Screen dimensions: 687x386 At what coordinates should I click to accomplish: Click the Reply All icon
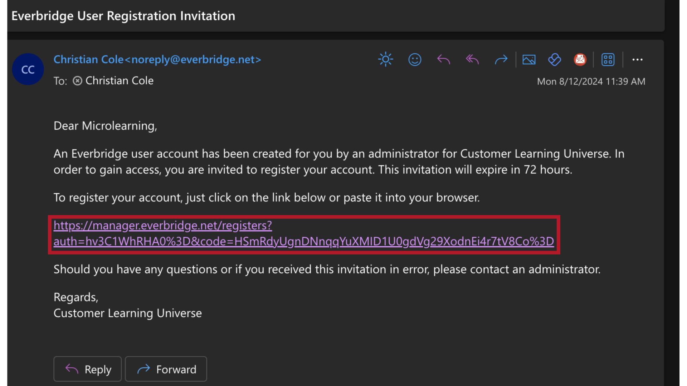point(472,59)
